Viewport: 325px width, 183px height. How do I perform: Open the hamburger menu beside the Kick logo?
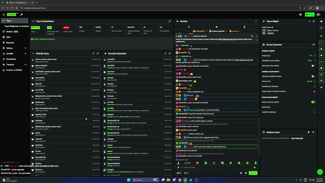click(x=4, y=14)
